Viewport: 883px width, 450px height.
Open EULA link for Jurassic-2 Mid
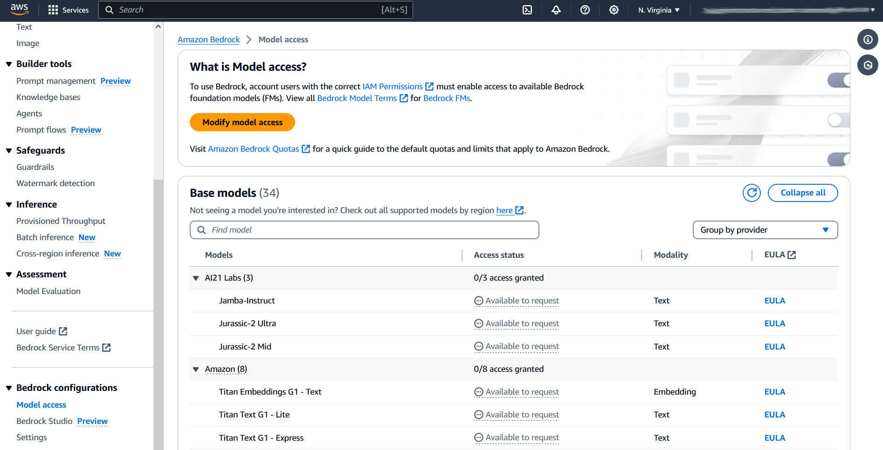point(774,347)
